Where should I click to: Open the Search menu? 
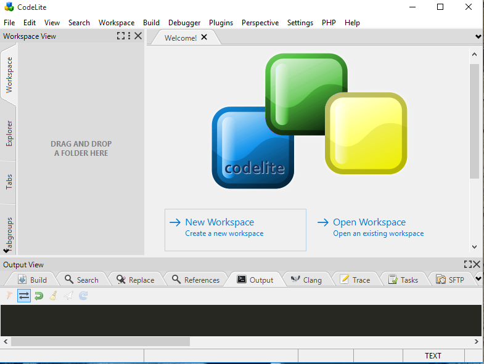point(79,23)
